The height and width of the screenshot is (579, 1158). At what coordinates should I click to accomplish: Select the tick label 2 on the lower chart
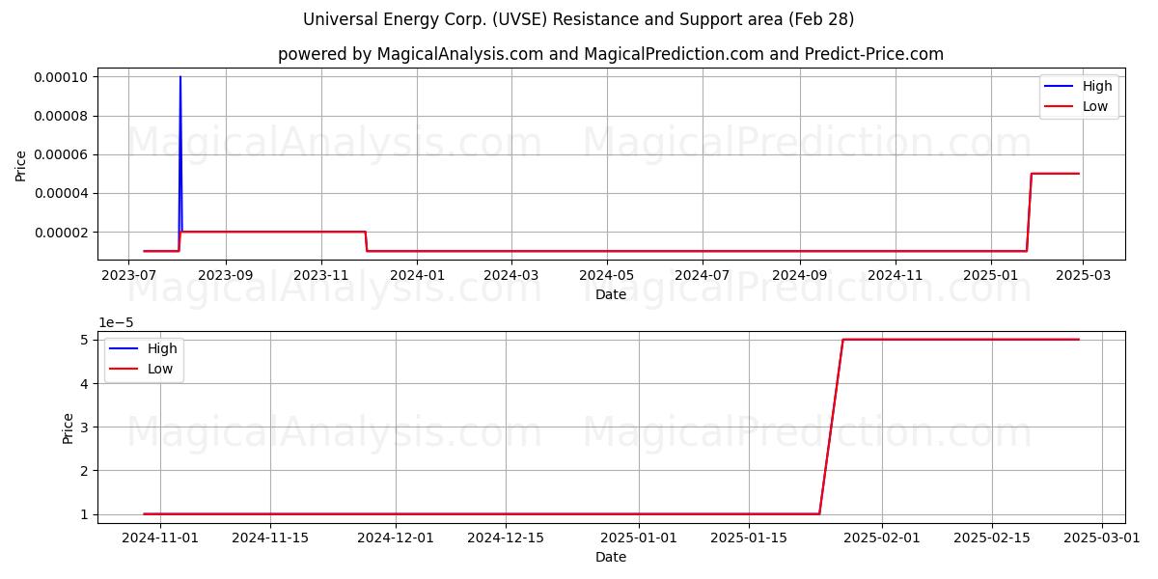click(85, 470)
